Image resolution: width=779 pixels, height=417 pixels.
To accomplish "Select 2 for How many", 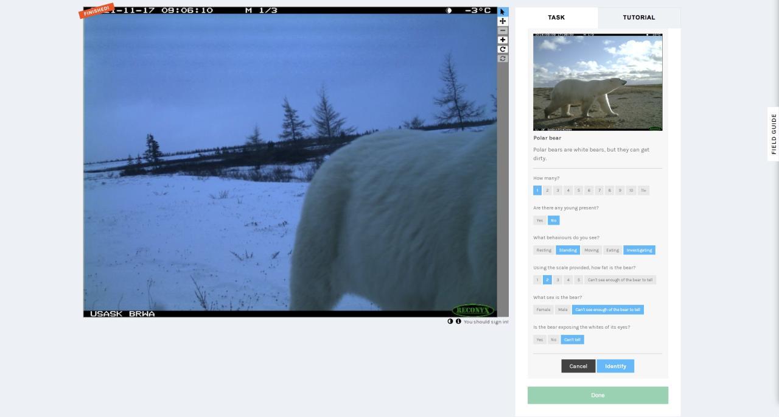I will pyautogui.click(x=547, y=191).
